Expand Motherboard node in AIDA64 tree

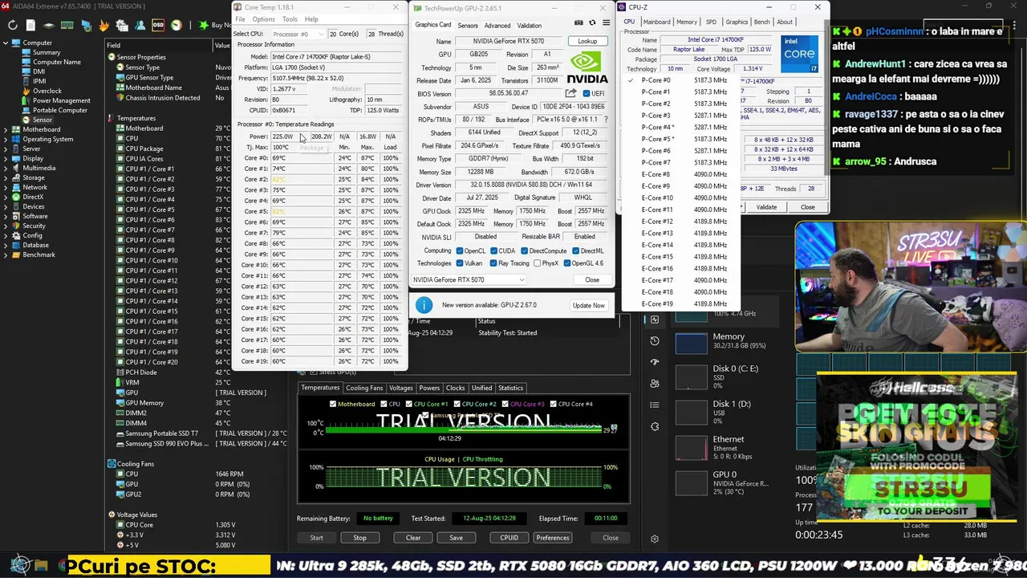click(6, 129)
